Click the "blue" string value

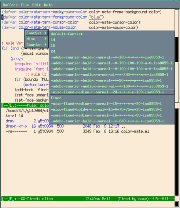click(x=95, y=17)
